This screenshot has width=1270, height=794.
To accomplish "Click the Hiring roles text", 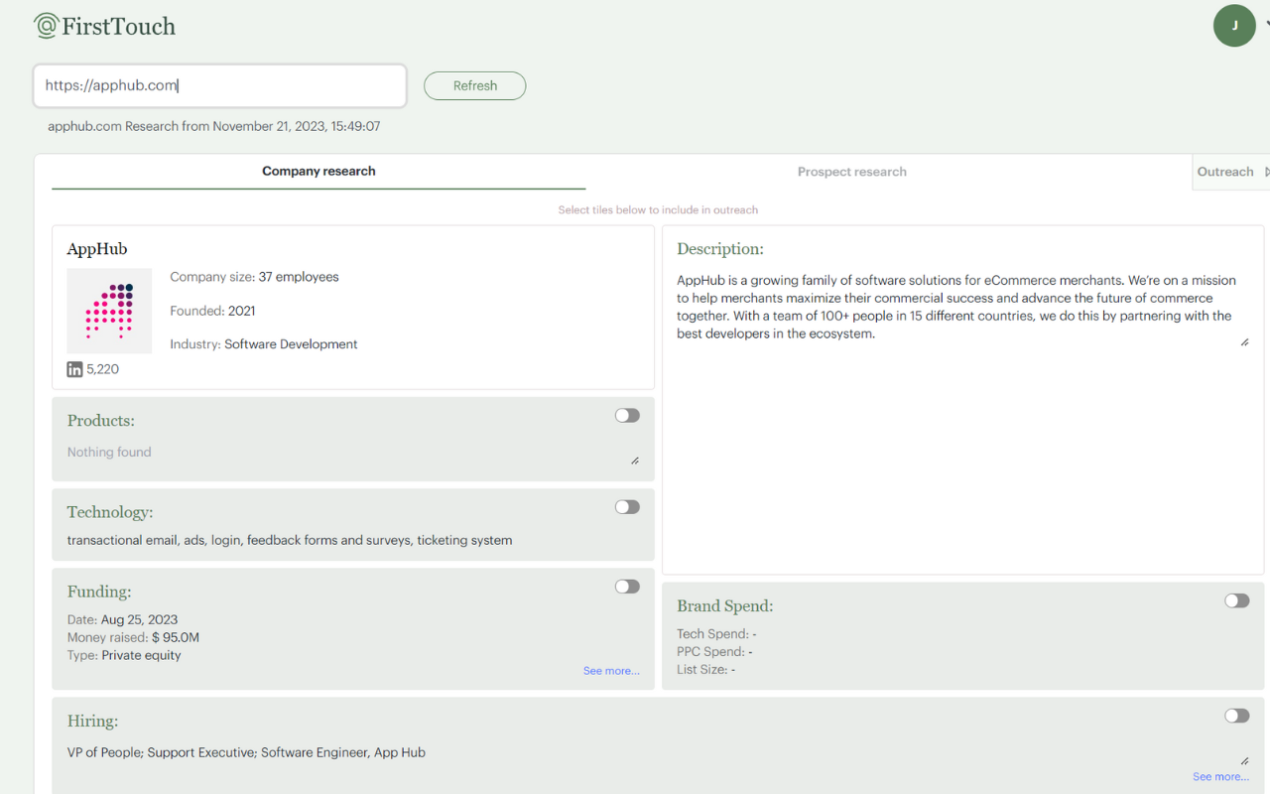I will click(246, 752).
